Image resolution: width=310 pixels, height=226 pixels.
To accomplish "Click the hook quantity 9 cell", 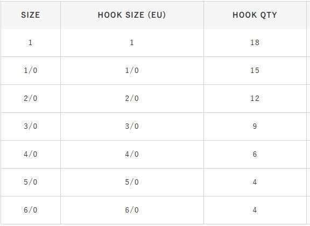I will pyautogui.click(x=255, y=126).
